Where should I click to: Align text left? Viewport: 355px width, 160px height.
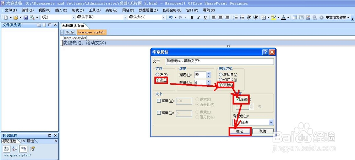coord(214,17)
